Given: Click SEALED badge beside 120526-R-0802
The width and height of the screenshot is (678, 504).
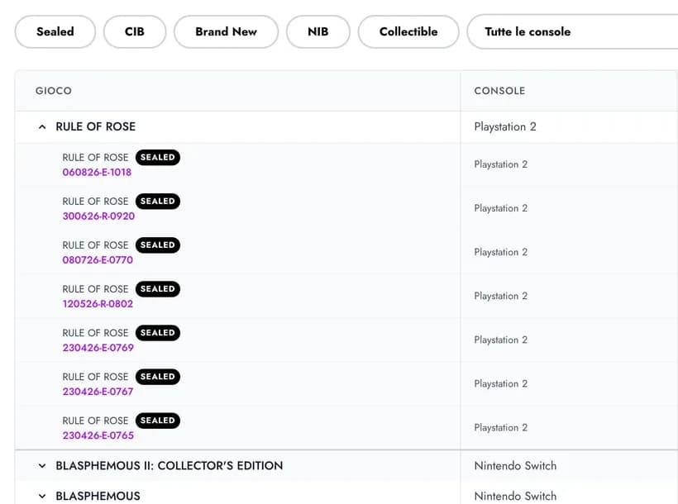Looking at the screenshot, I should [158, 289].
